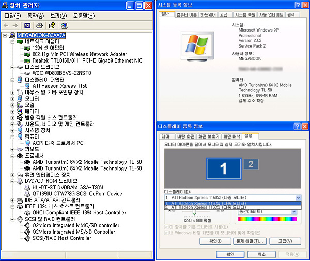Click the ATI Radeon Xpress 1150 adapter icon
This screenshot has height=261, width=310.
27,86
